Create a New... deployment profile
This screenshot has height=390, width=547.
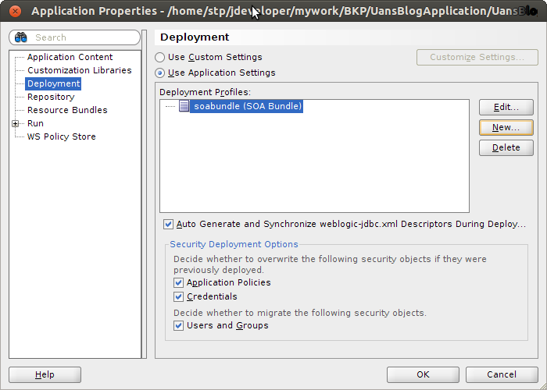506,127
